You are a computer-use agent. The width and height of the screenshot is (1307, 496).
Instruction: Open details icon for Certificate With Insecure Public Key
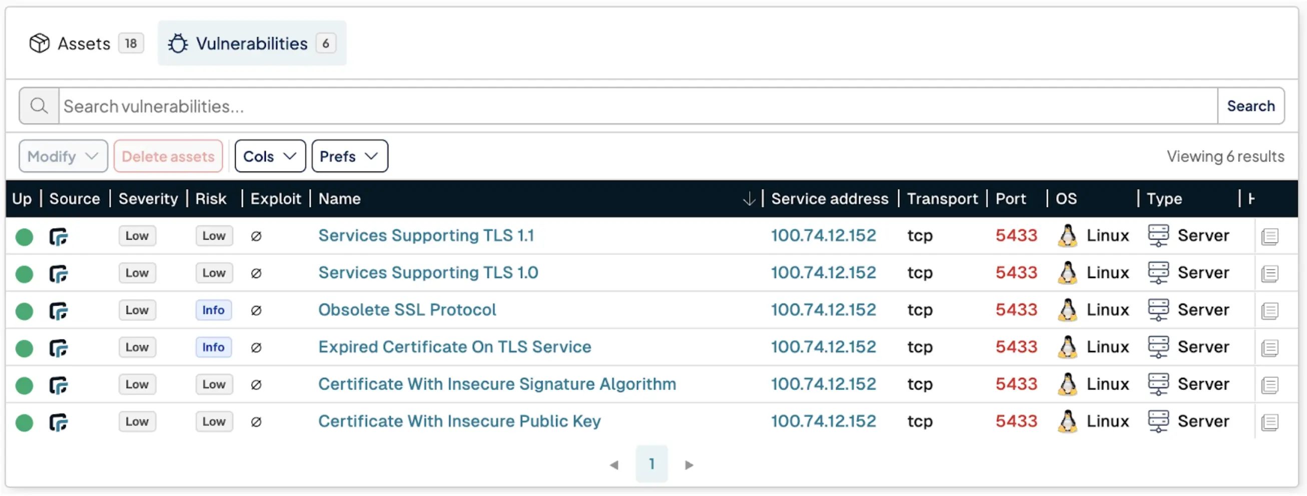click(x=1269, y=422)
